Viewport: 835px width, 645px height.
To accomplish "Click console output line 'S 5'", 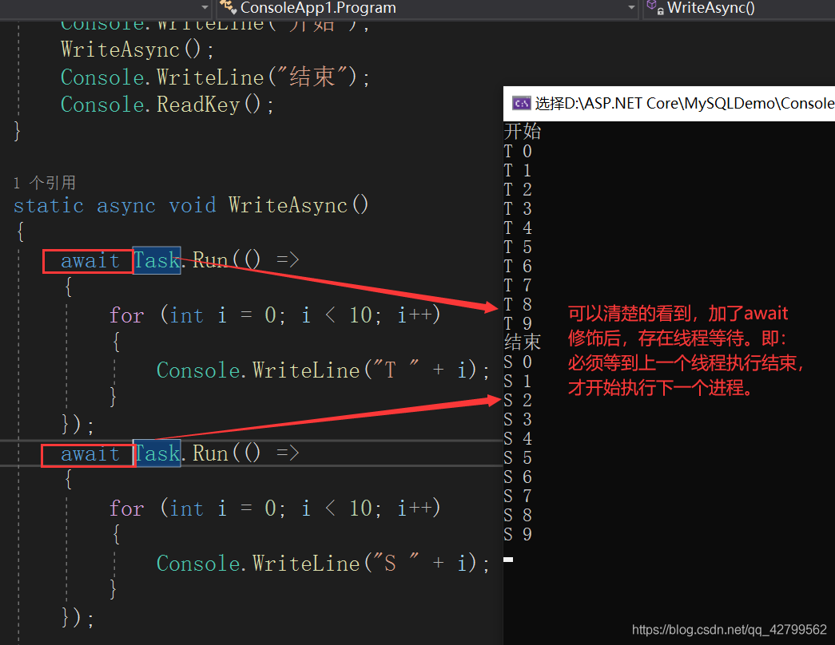I will point(518,457).
